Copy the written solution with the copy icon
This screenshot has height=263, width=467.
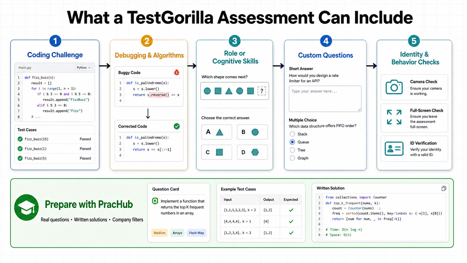(x=444, y=188)
